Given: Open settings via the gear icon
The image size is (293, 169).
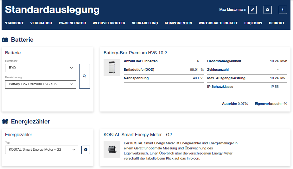Looking at the screenshot, I should coord(268,10).
